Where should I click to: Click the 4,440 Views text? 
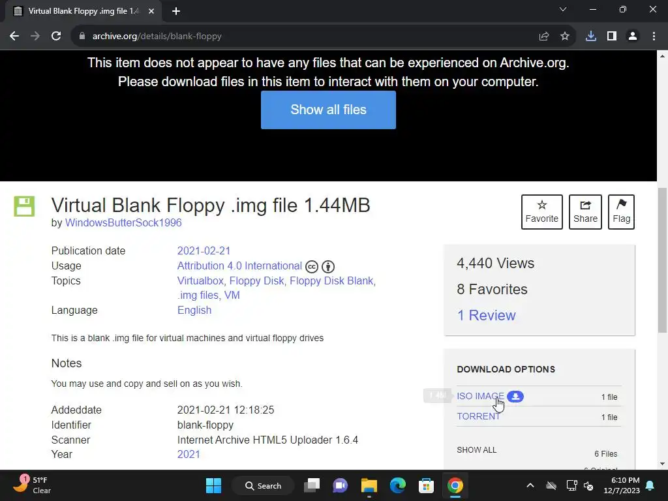pyautogui.click(x=495, y=264)
